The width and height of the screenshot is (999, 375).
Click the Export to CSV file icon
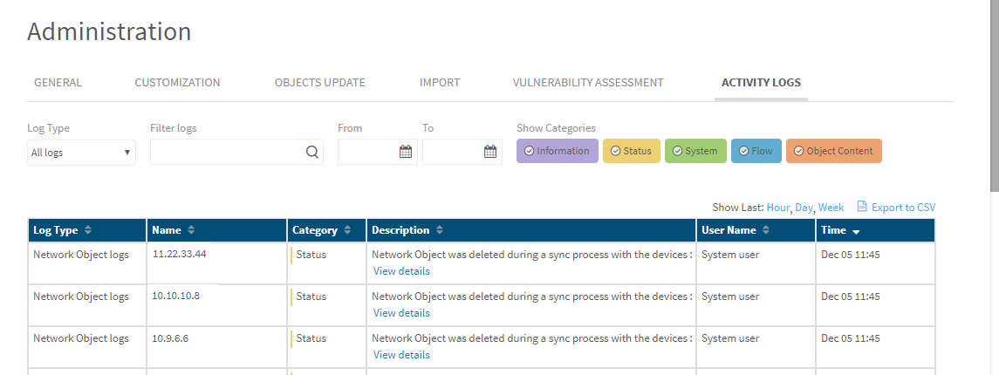tap(862, 207)
